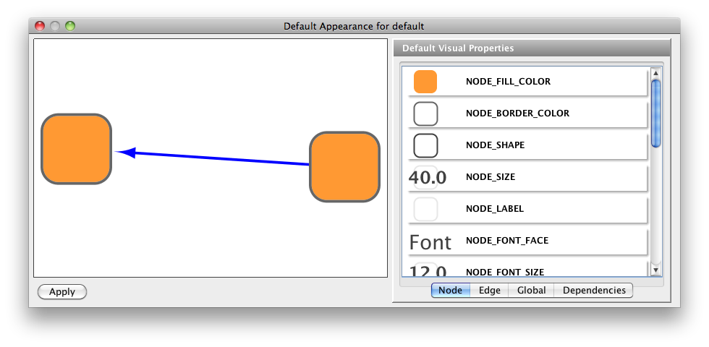The width and height of the screenshot is (709, 347).
Task: Click the NODE_BORDER_COLOR preview icon
Action: point(425,113)
